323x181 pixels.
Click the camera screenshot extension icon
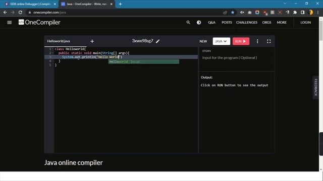click(249, 13)
